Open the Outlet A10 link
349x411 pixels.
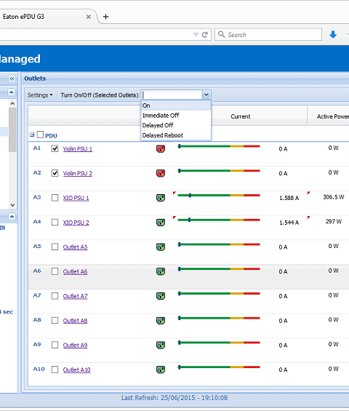[77, 370]
